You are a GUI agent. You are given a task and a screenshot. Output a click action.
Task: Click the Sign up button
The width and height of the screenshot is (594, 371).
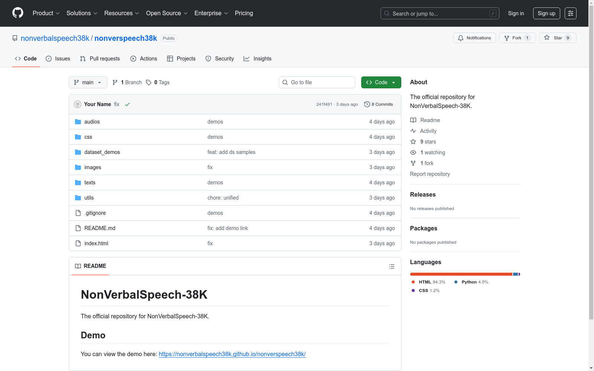click(546, 13)
